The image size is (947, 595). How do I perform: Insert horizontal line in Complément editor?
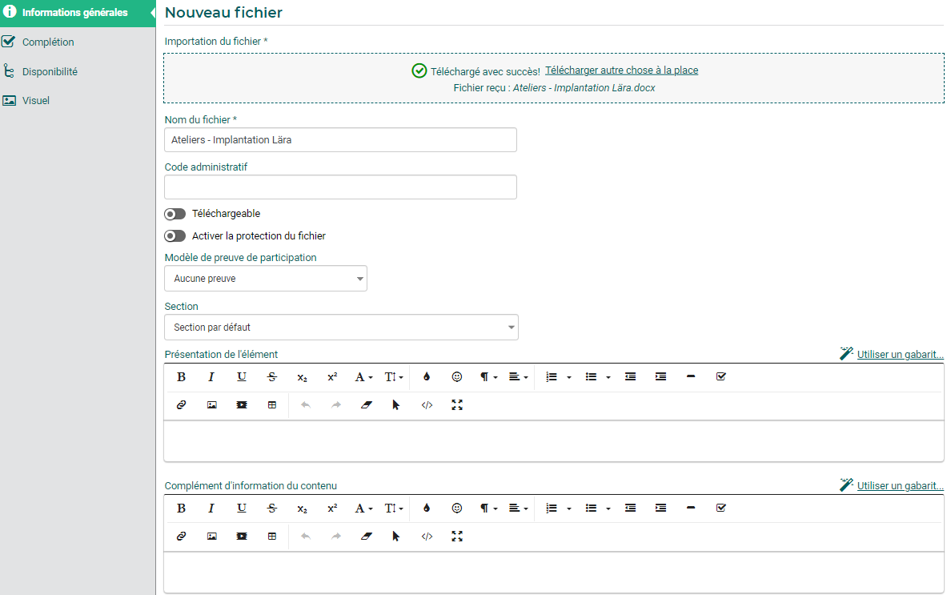click(x=691, y=508)
